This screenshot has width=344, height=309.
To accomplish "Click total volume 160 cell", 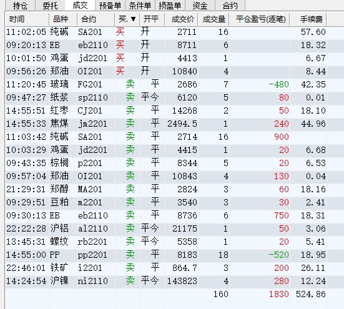I will [x=221, y=294].
